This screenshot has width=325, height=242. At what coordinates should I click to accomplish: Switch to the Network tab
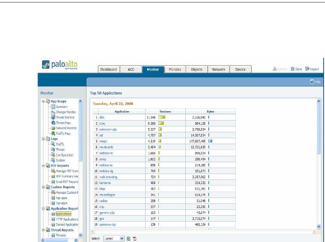pos(218,69)
